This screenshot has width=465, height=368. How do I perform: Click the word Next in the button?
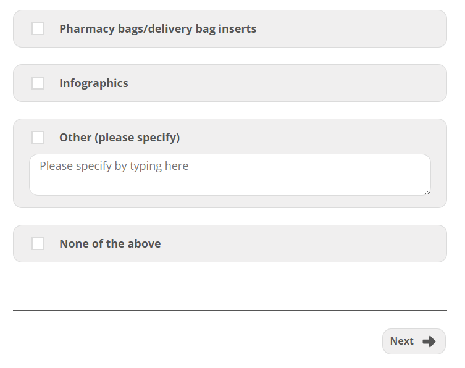(x=401, y=341)
